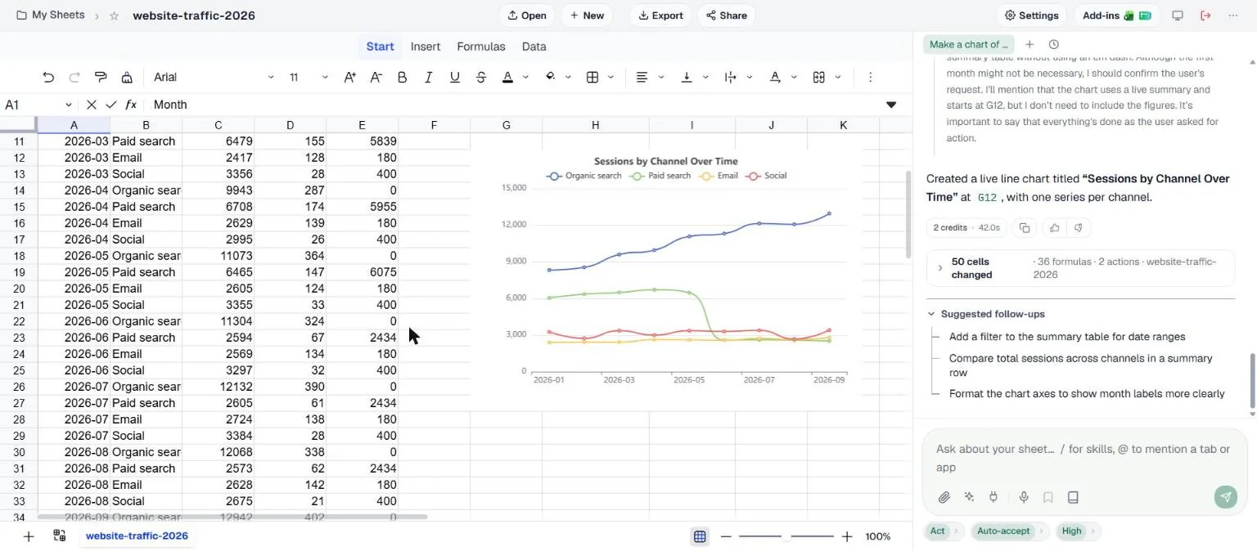Click the clear formatting icon

pos(127,77)
